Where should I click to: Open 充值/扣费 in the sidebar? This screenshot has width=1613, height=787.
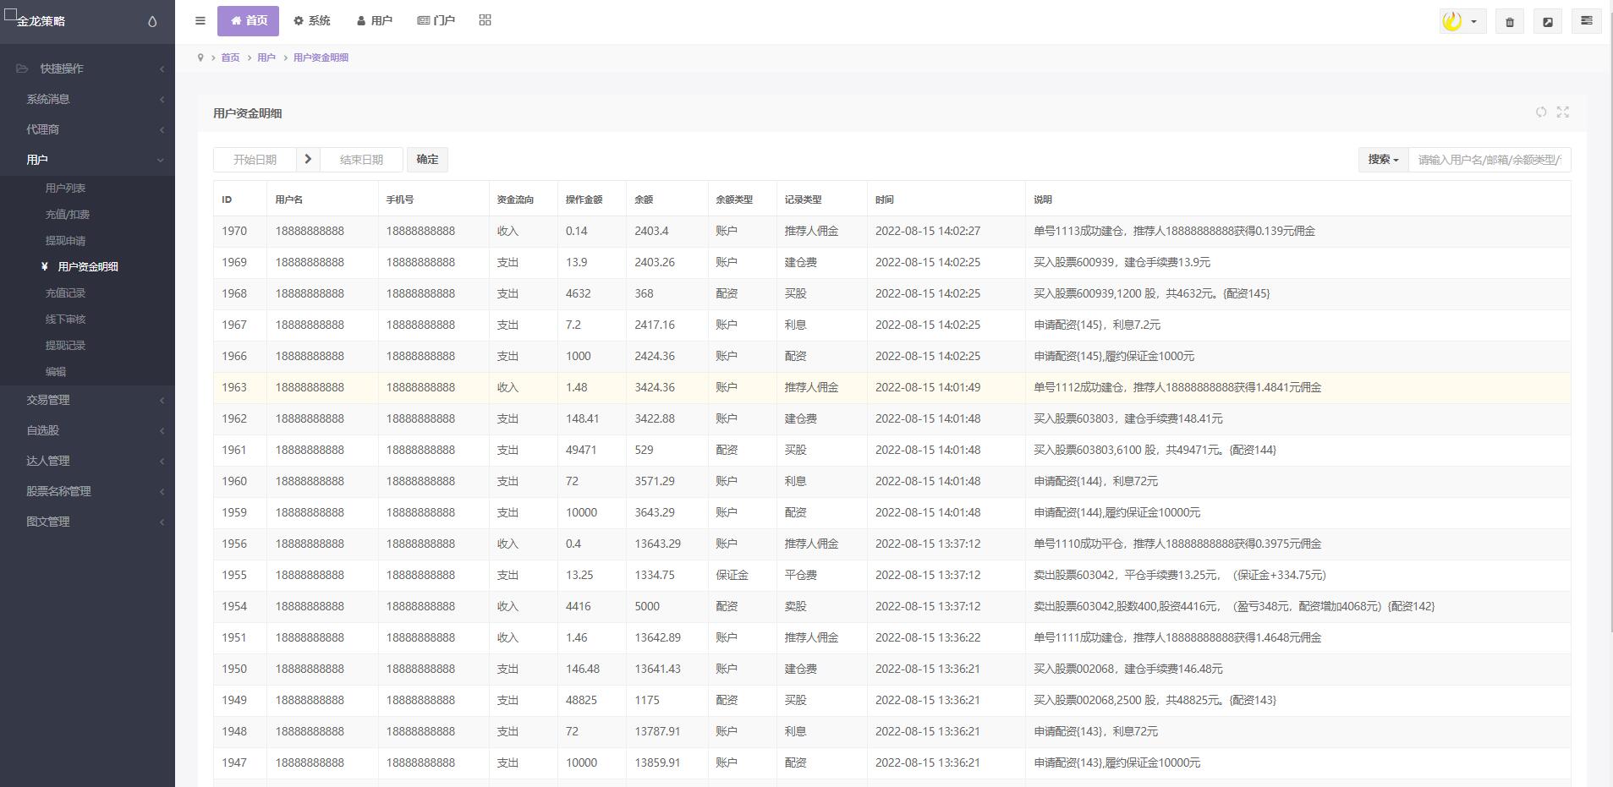point(68,215)
